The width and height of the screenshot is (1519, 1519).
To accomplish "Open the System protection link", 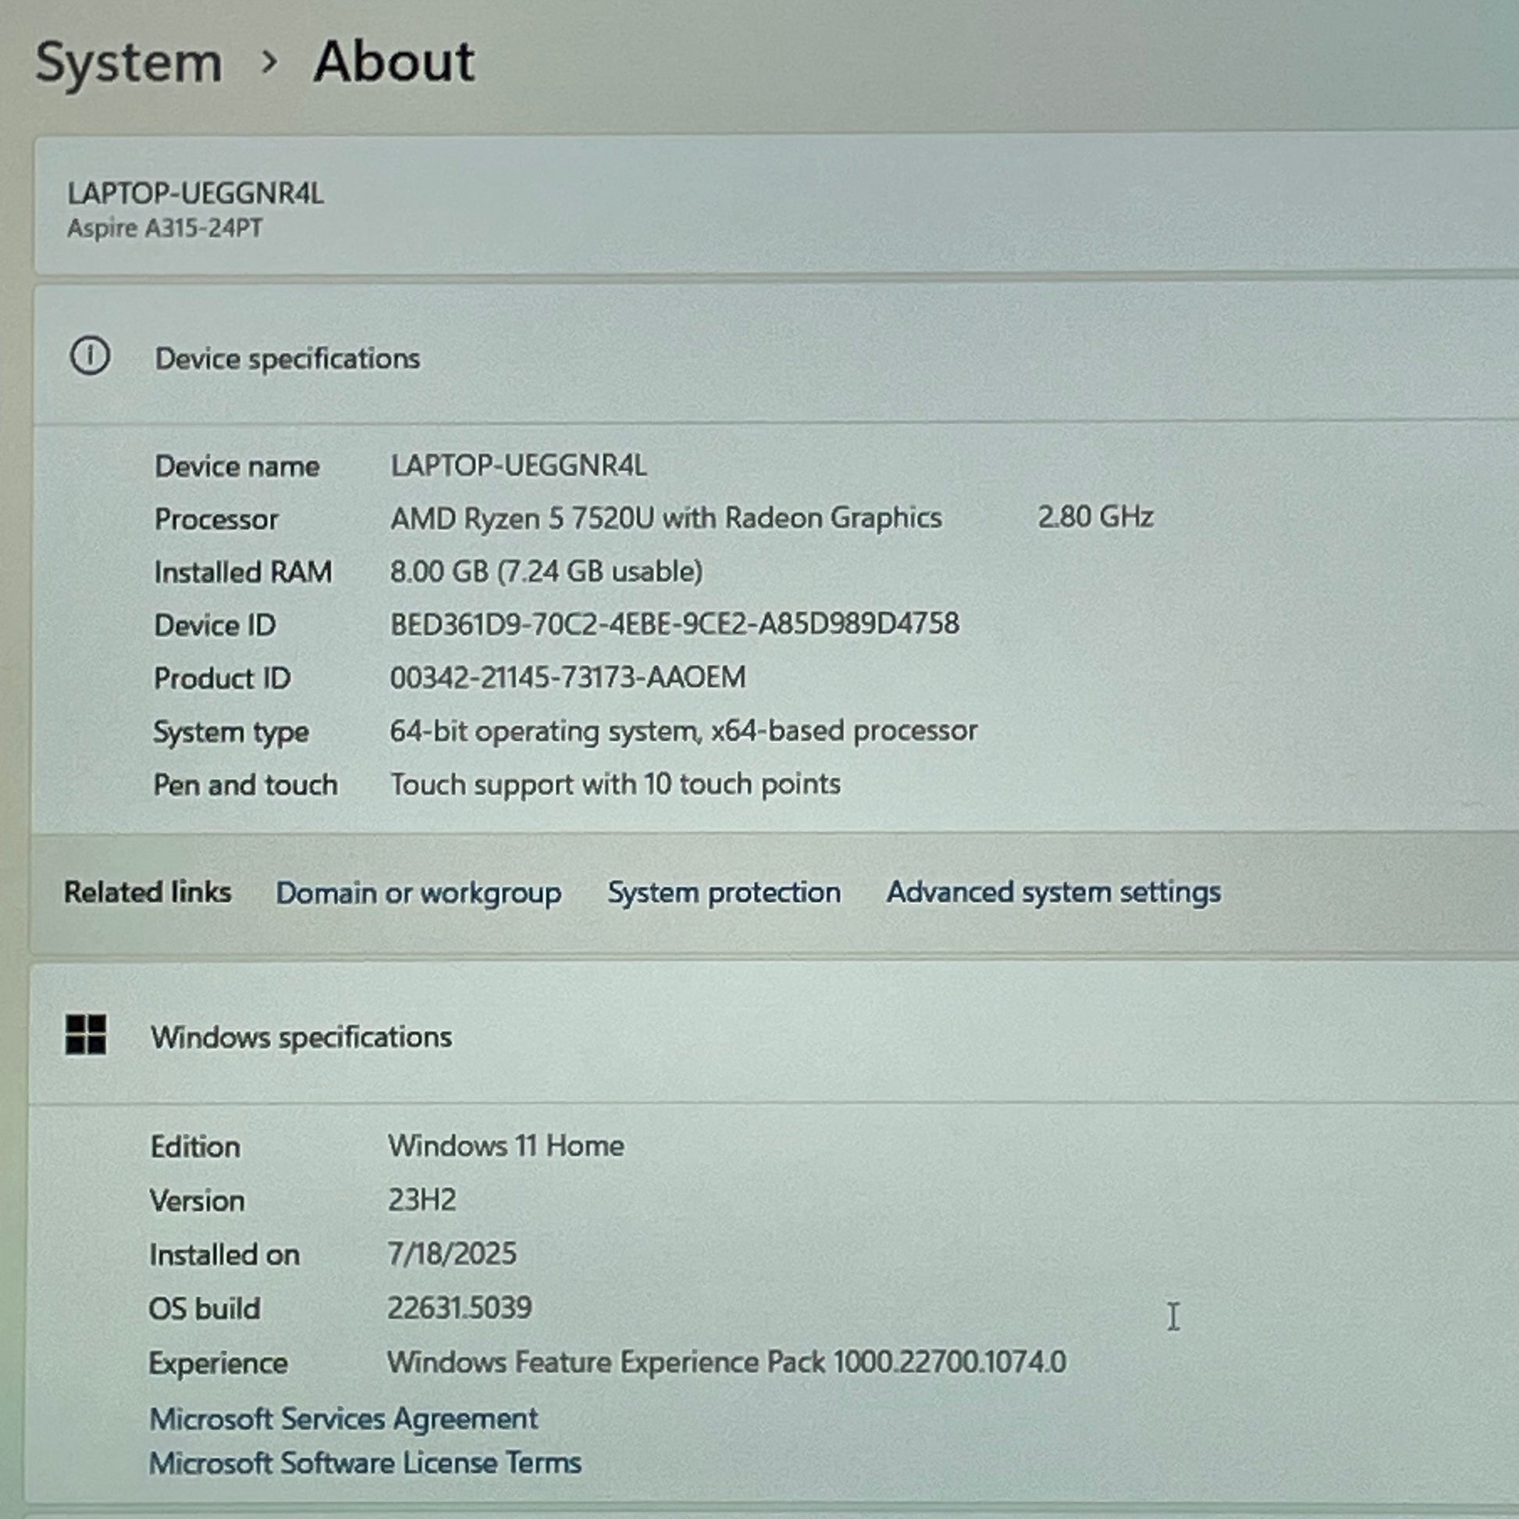I will tap(724, 892).
